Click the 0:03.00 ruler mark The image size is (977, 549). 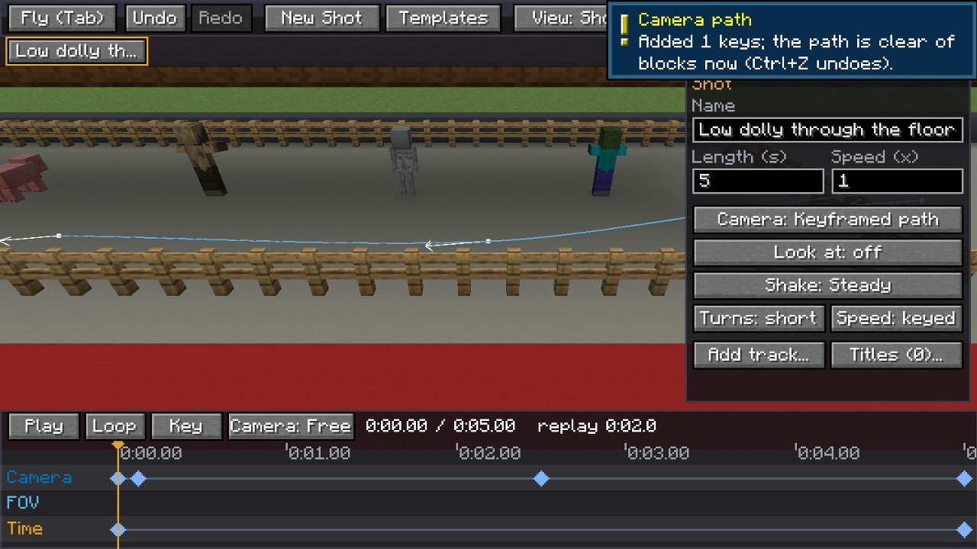[x=657, y=453]
